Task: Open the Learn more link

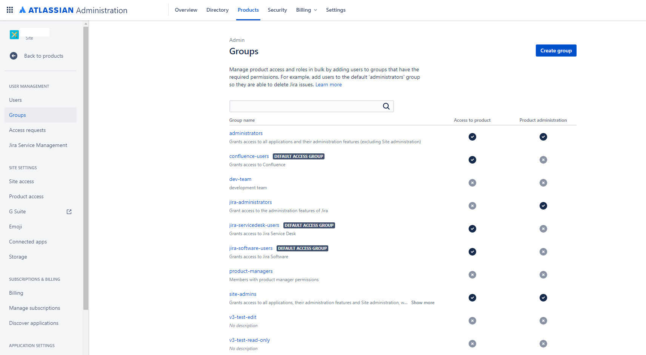Action: (329, 85)
